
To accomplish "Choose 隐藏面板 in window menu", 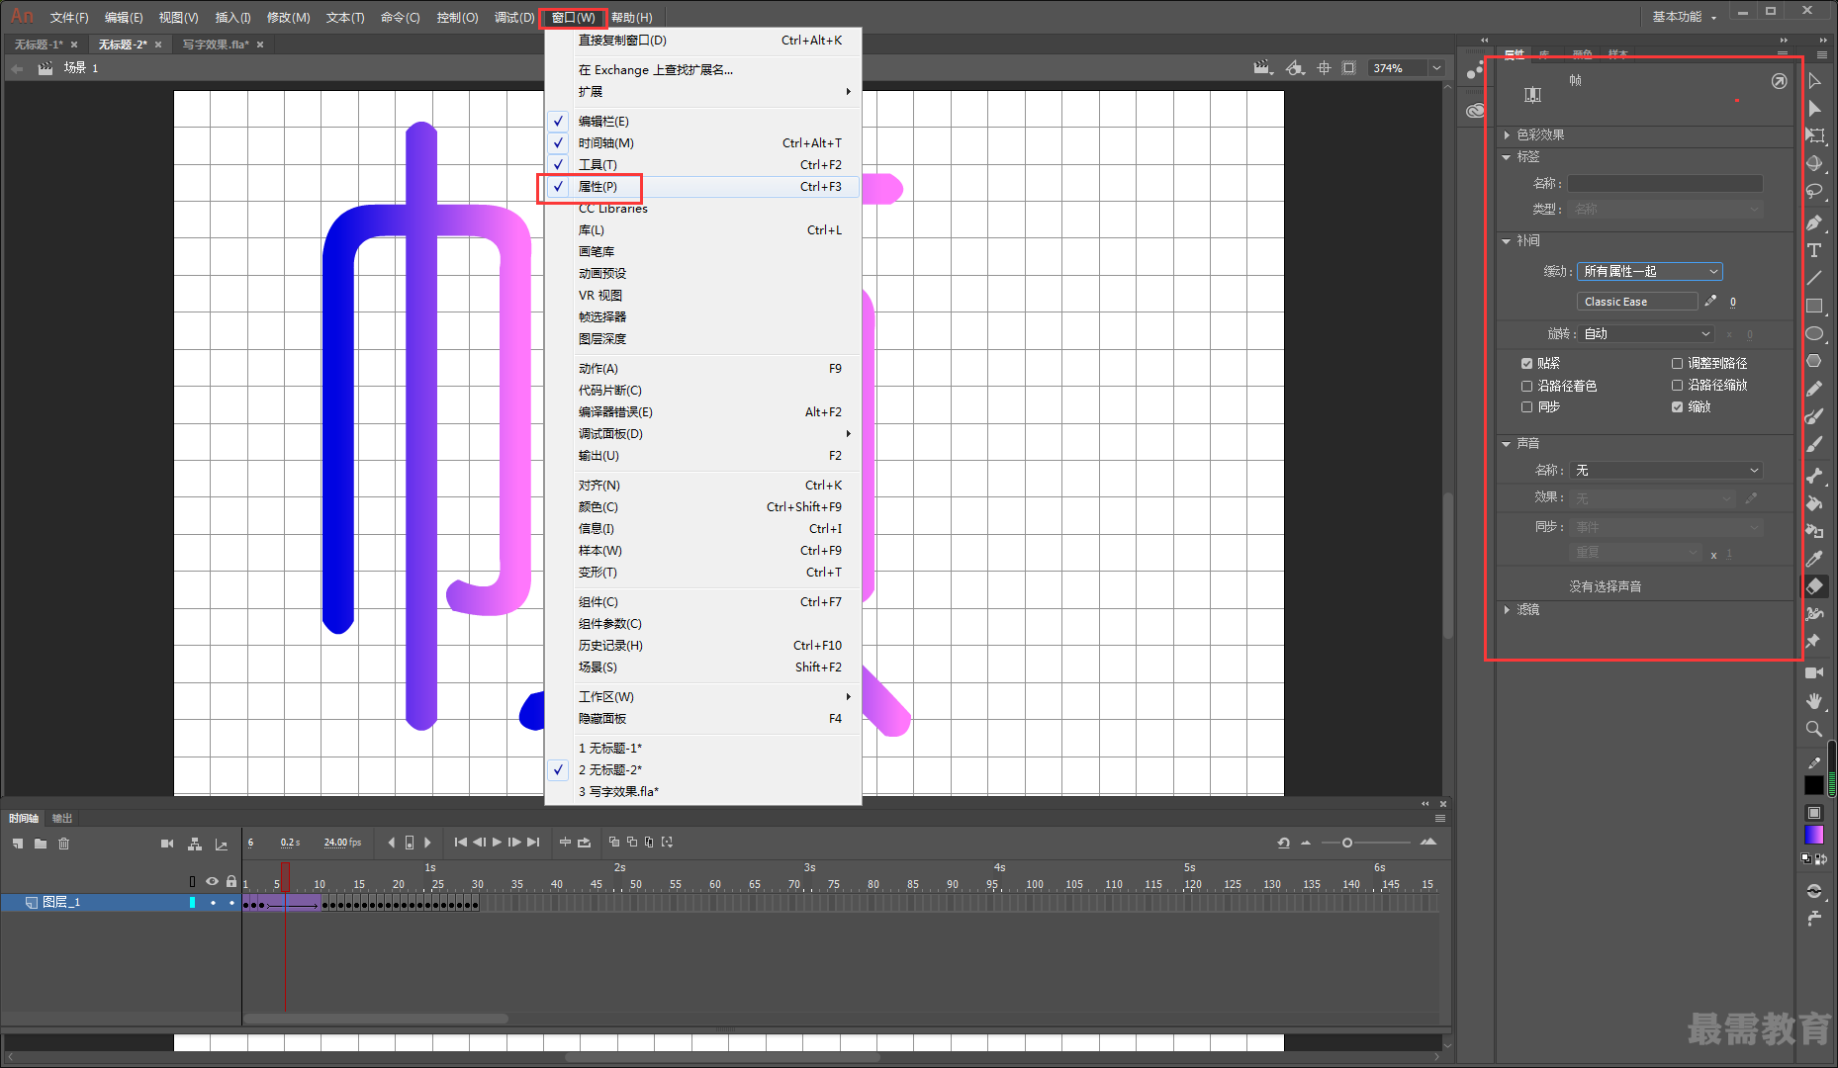I will coord(702,719).
